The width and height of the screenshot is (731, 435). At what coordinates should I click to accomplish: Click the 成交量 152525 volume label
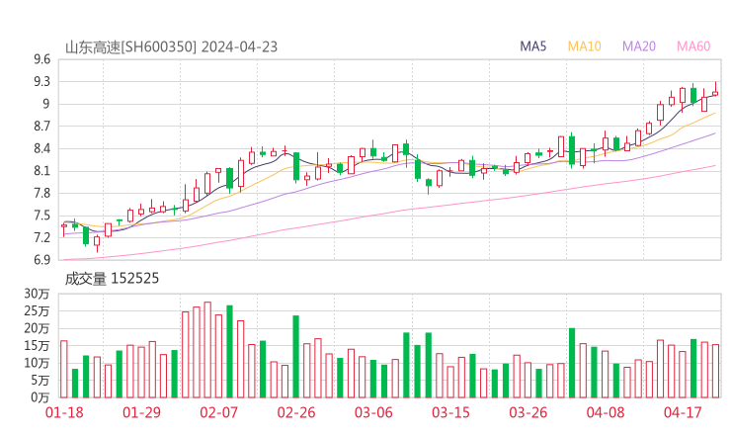point(112,279)
